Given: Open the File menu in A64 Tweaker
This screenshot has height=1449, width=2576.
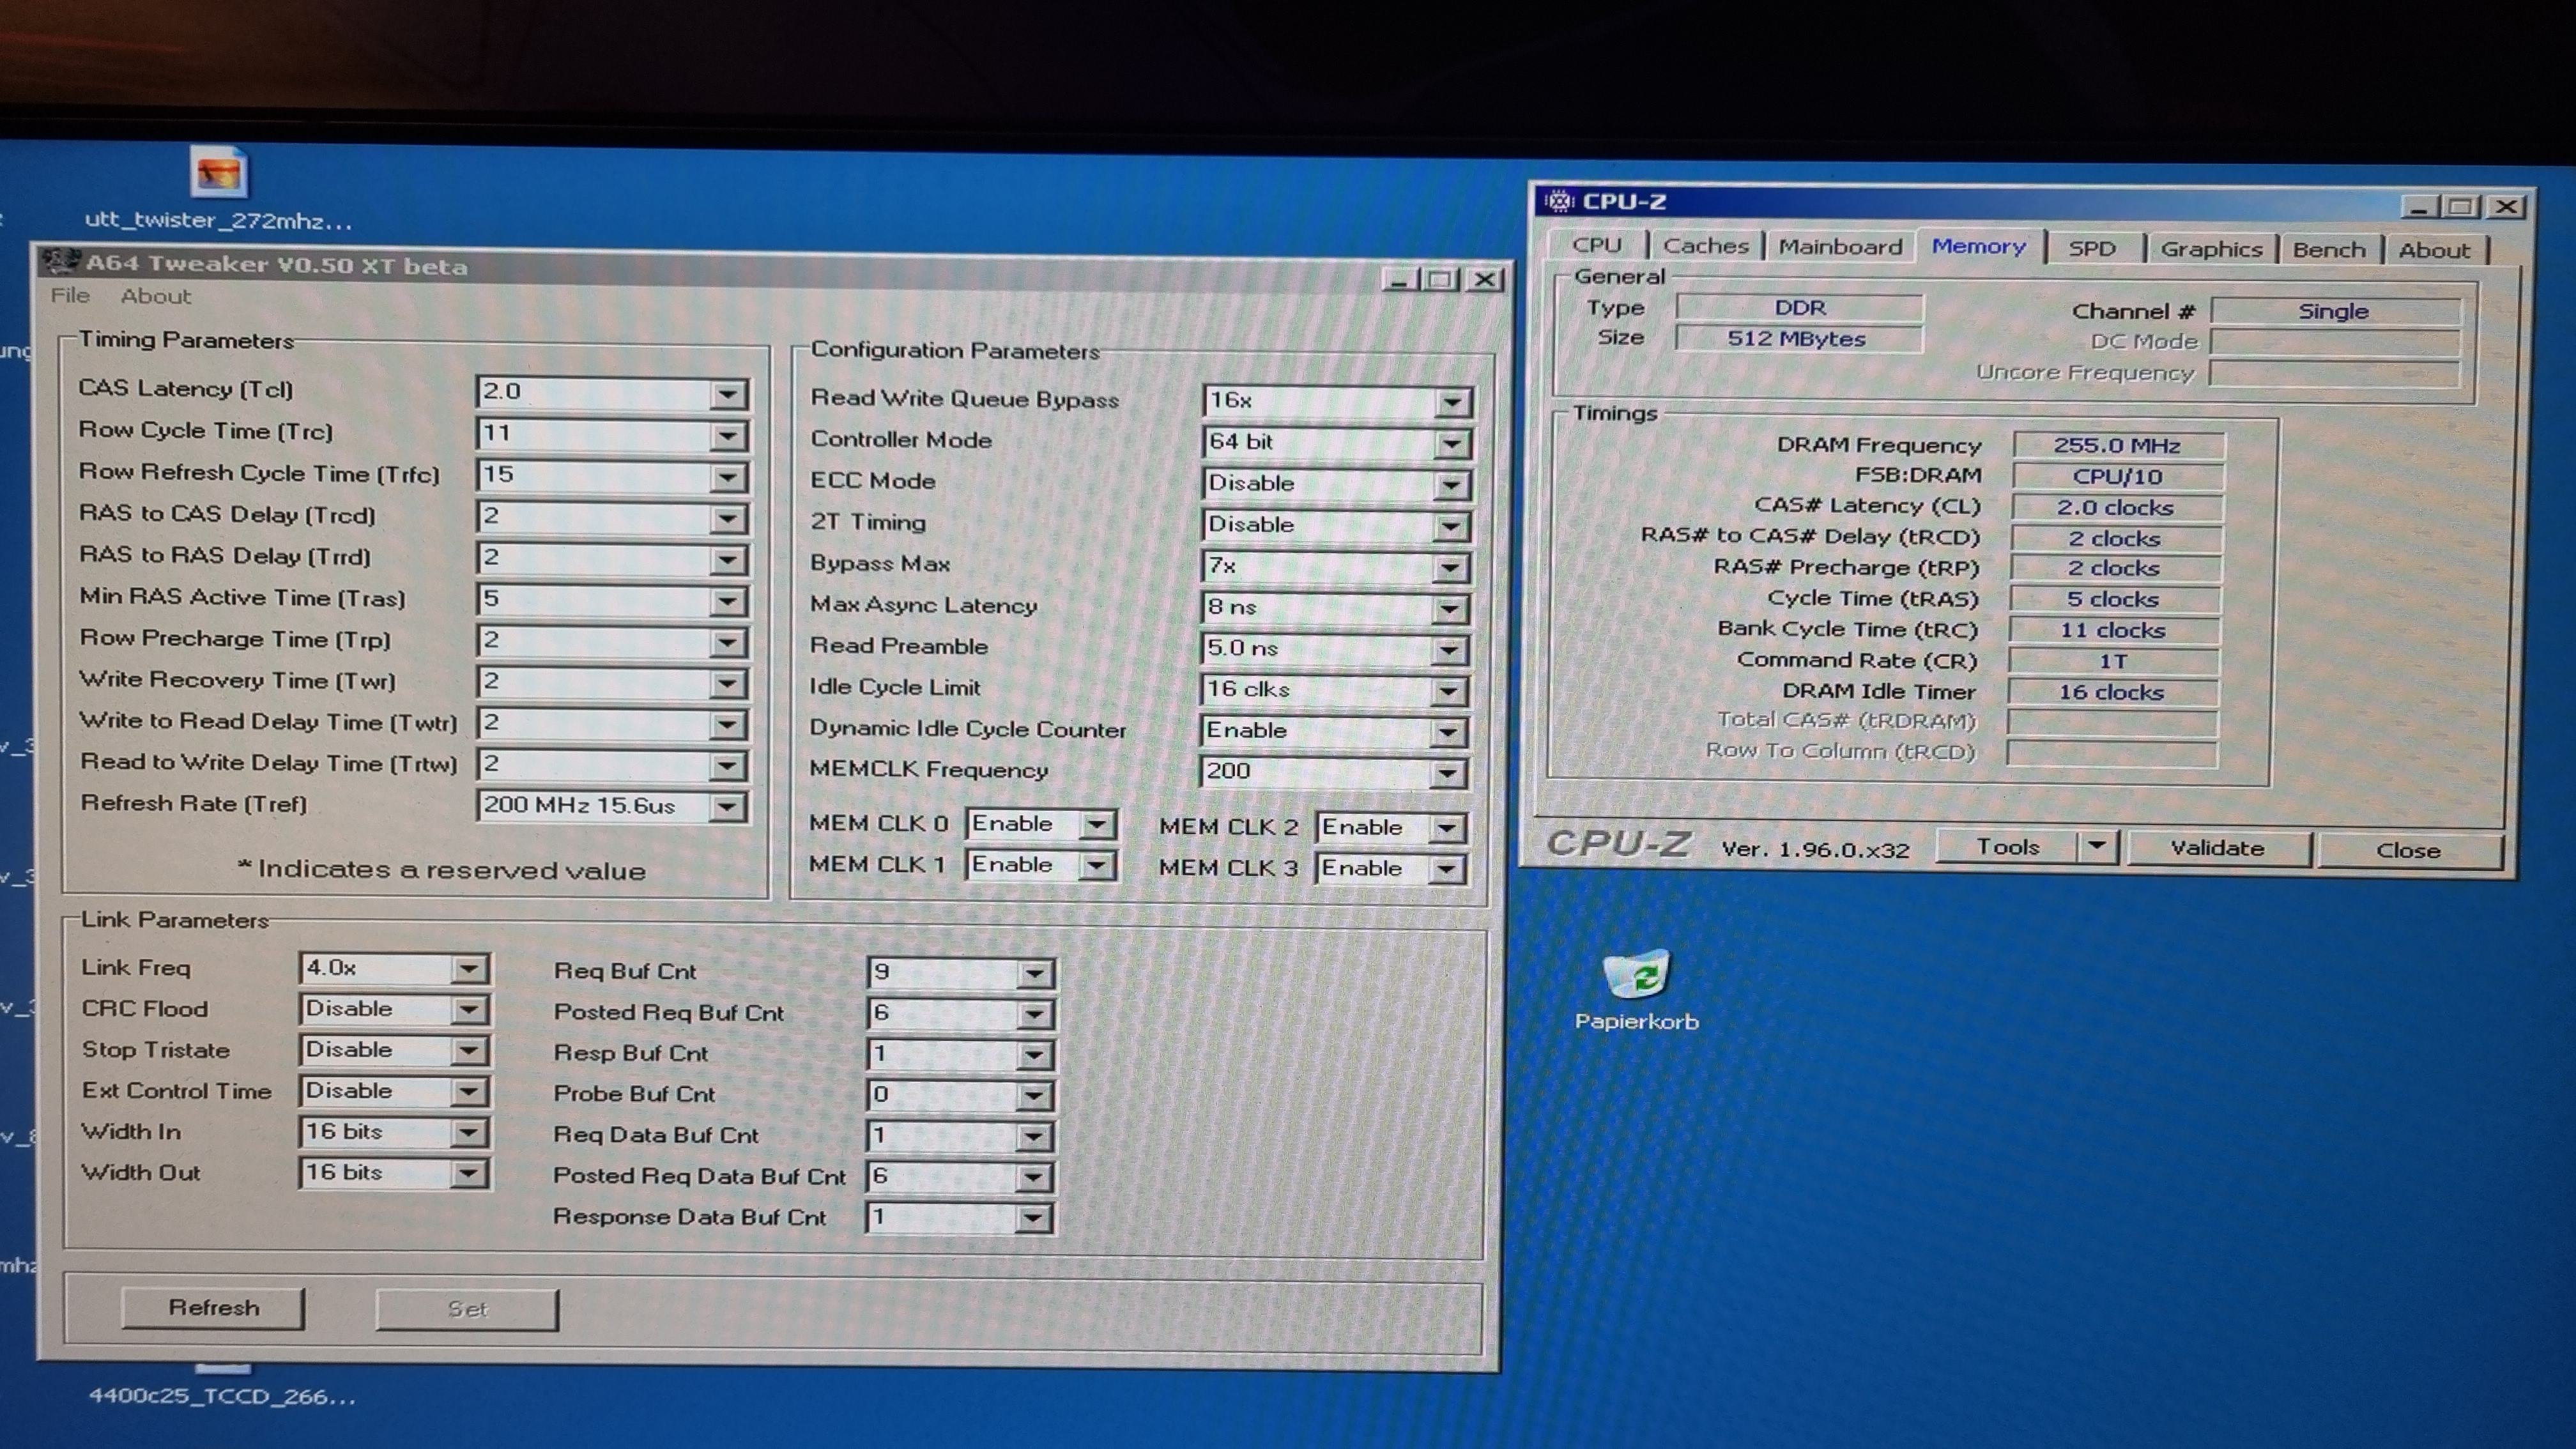Looking at the screenshot, I should 70,295.
